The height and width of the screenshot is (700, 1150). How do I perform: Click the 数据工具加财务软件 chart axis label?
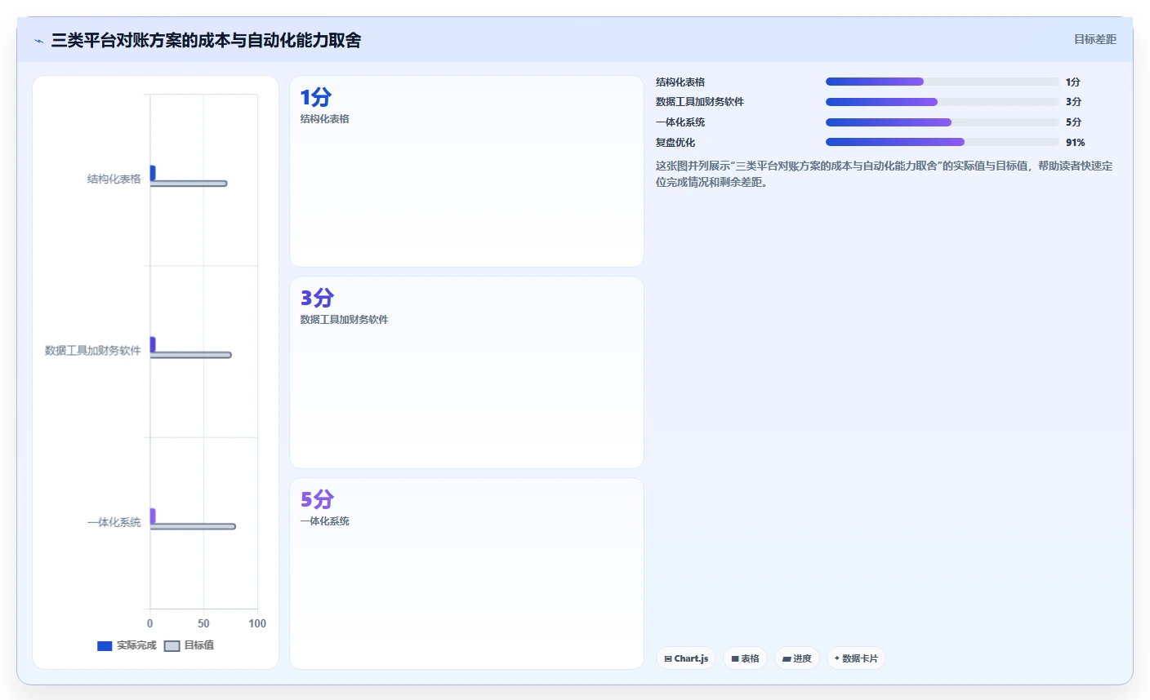click(93, 350)
